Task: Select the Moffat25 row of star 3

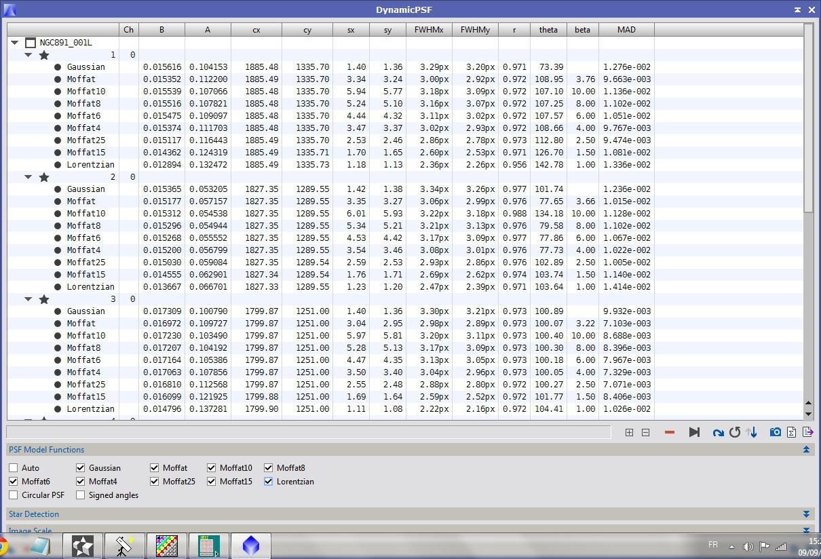Action: [405, 385]
